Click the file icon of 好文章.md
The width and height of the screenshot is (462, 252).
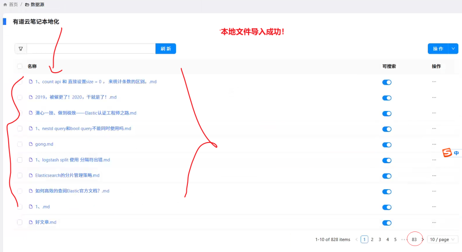tap(31, 222)
